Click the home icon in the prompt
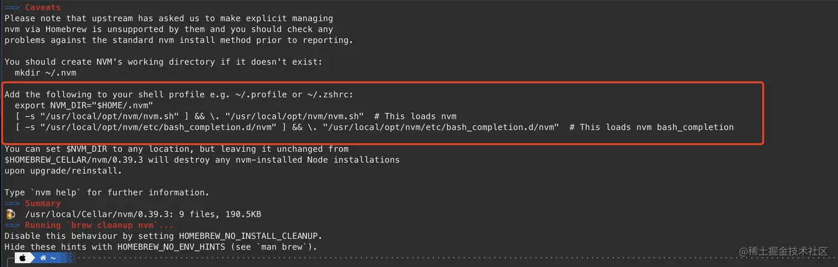Screen dimensions: 838x267 (x=43, y=258)
